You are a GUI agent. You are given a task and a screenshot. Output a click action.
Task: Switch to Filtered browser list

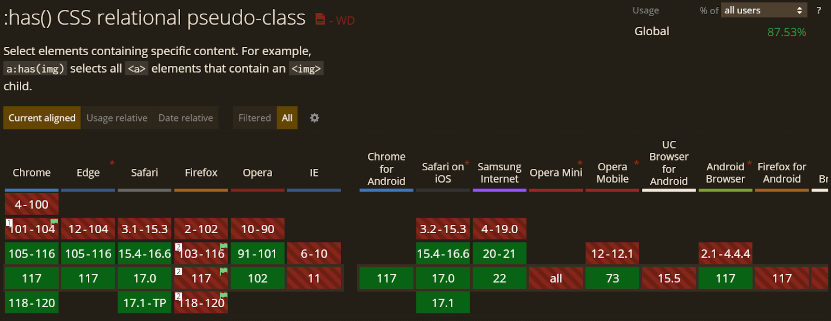coord(254,118)
